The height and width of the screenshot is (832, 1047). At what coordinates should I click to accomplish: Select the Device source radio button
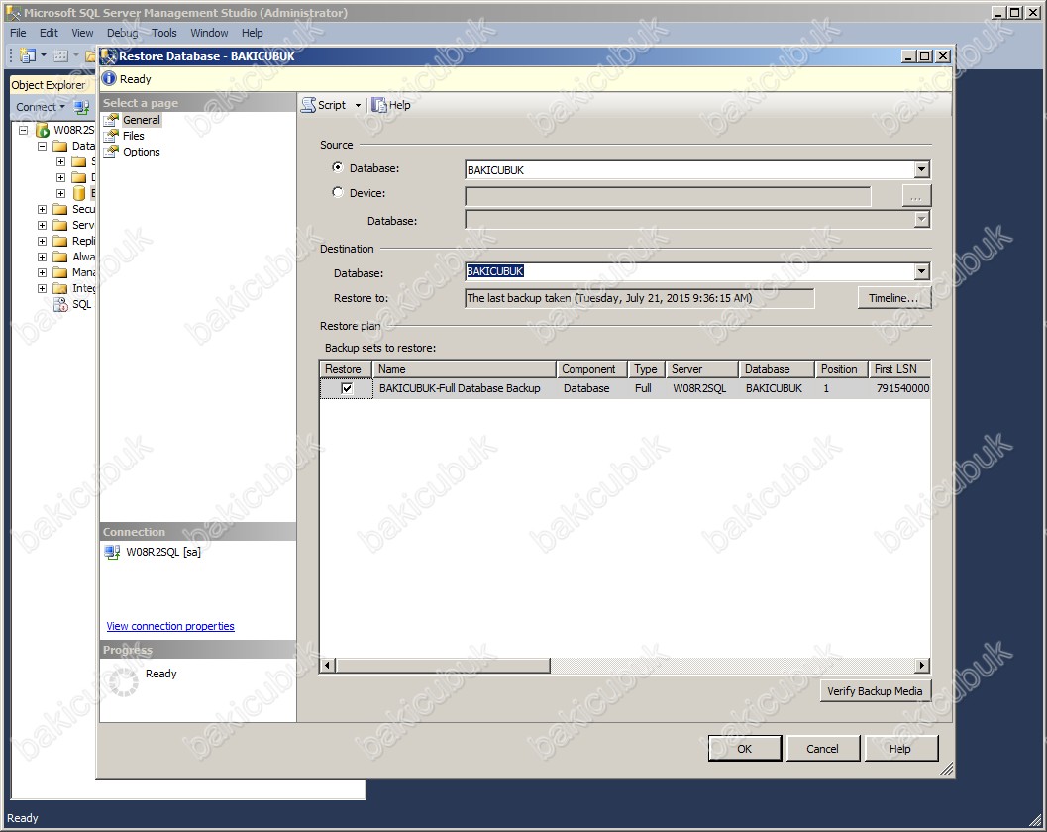(338, 192)
